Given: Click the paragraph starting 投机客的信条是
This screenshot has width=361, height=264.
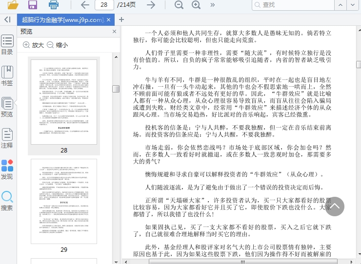Looking at the screenshot, I should point(232,131).
